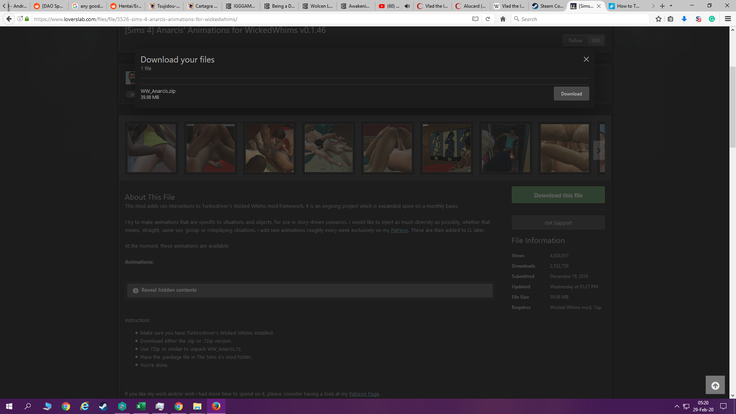Open the taskbar clock and calendar

[x=703, y=406]
